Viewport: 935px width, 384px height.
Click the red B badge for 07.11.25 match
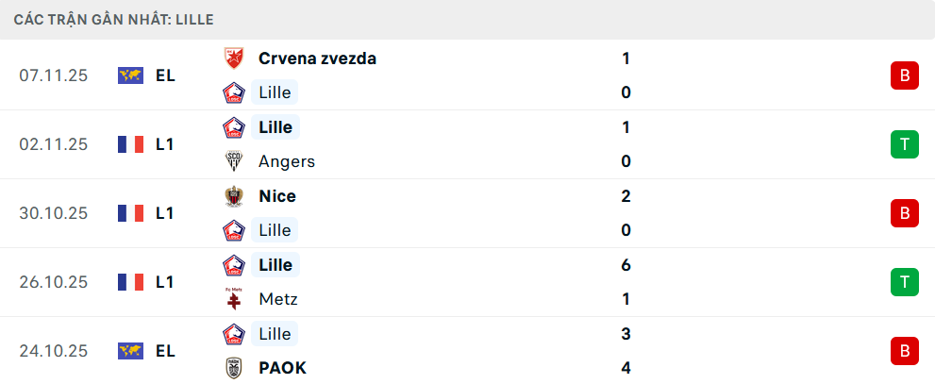(904, 75)
